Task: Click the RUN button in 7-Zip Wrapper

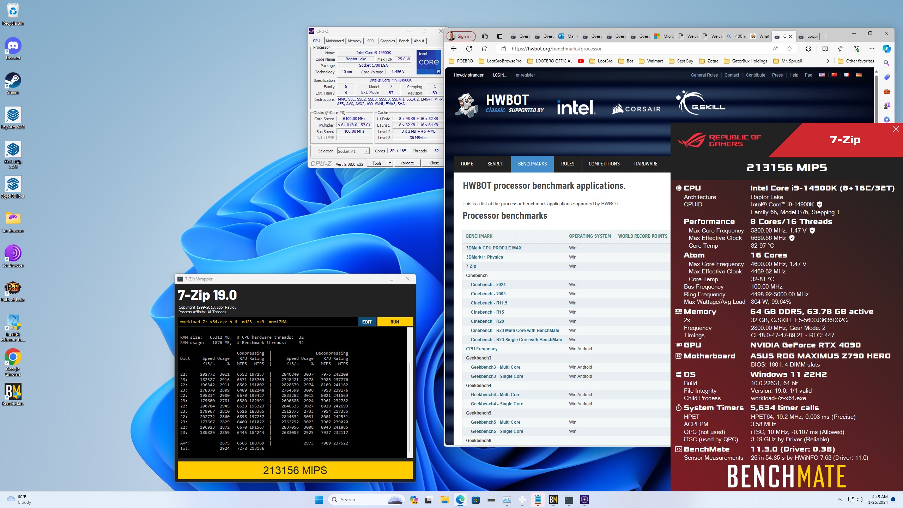Action: pos(395,322)
